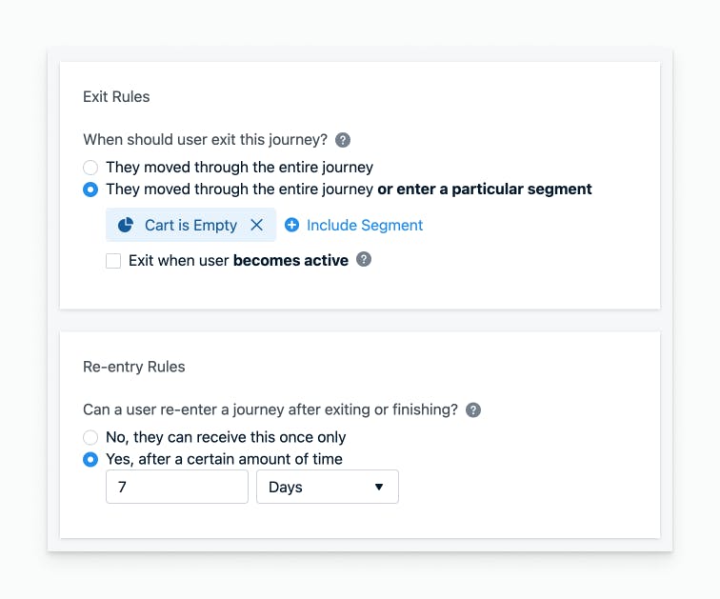Click the black arrow in Days dropdown

click(x=379, y=487)
